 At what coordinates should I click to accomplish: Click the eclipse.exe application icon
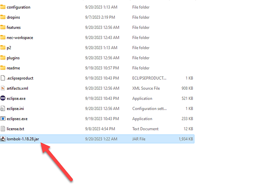pyautogui.click(x=3, y=98)
